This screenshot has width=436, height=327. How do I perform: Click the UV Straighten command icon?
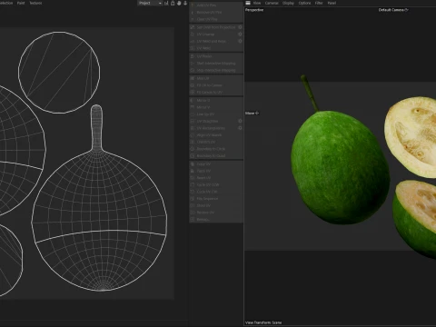(x=192, y=121)
